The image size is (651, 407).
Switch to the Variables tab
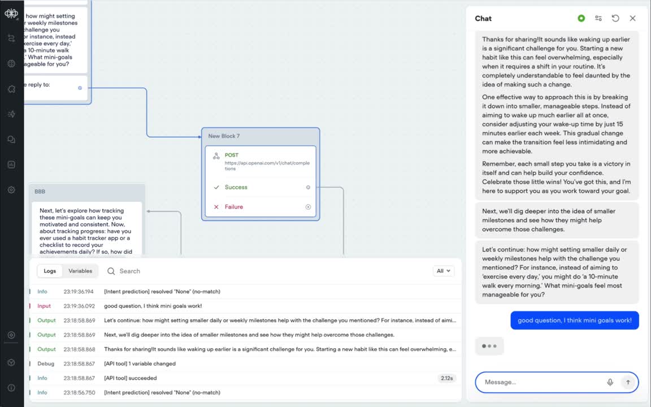80,271
